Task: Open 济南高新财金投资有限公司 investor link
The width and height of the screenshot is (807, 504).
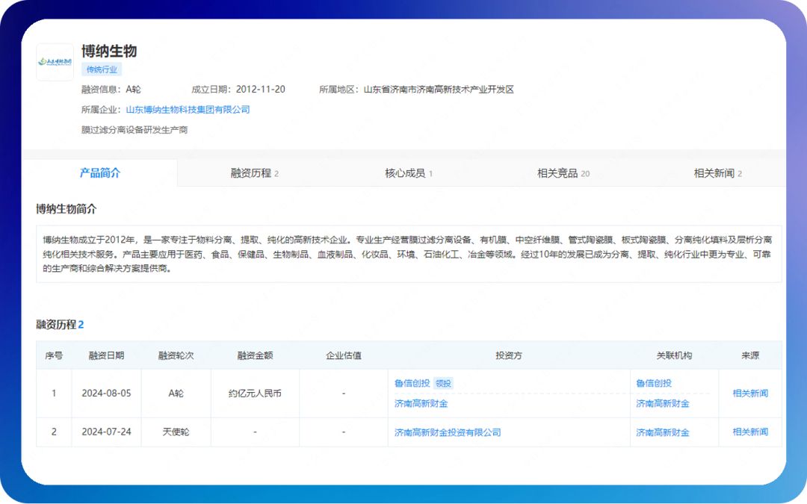Action: pos(448,432)
